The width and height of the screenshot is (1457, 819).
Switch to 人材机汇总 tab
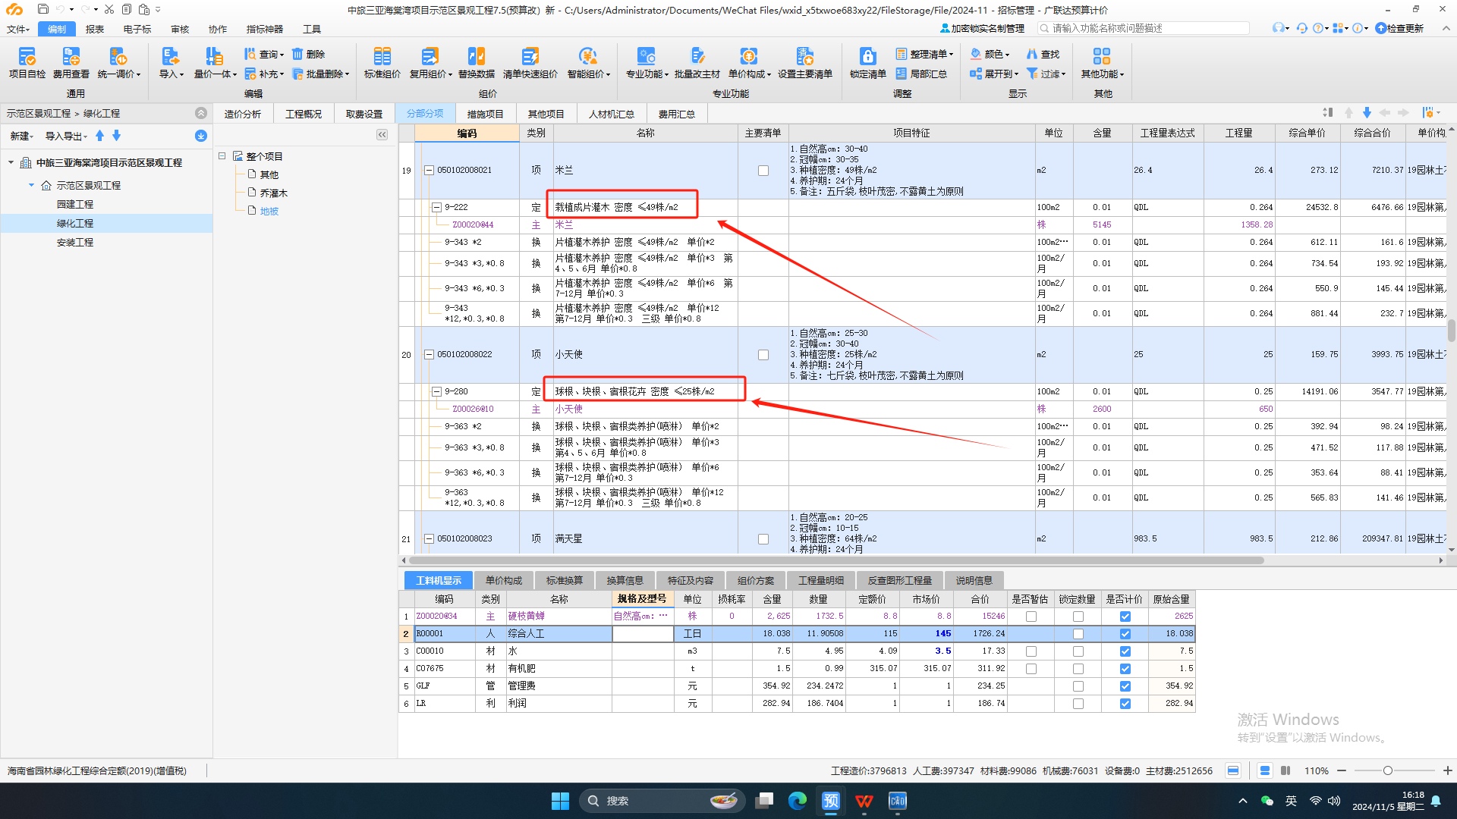tap(612, 114)
